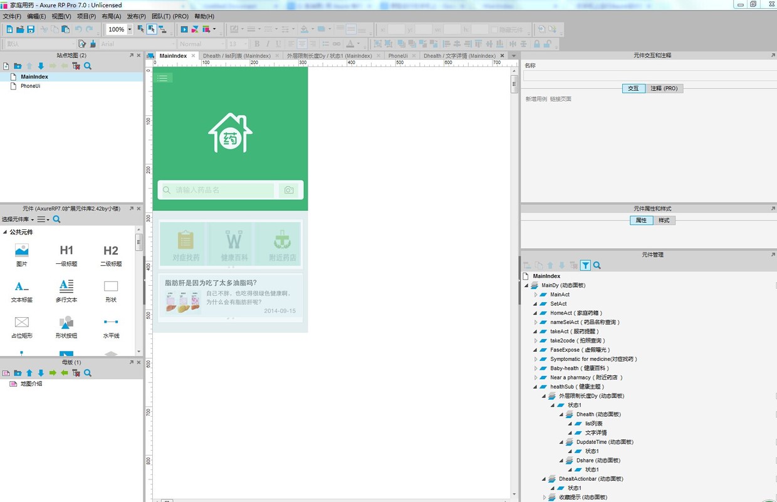Select the 属性 properties tab
Viewport: 777px width, 502px height.
641,221
